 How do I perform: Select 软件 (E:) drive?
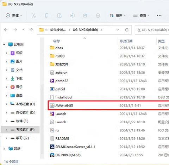(22, 121)
